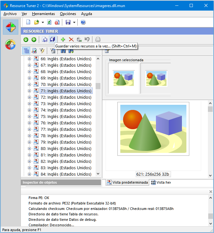This screenshot has width=214, height=233.
Task: Click the Formato de archivo: PE32 log line
Action: click(72, 203)
